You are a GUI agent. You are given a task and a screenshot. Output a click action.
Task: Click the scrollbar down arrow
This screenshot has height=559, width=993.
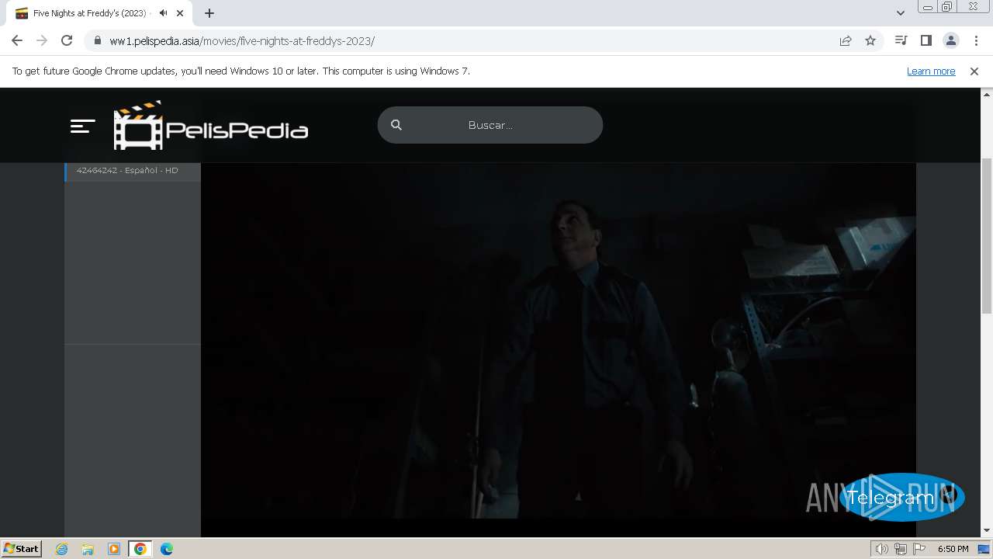click(987, 530)
